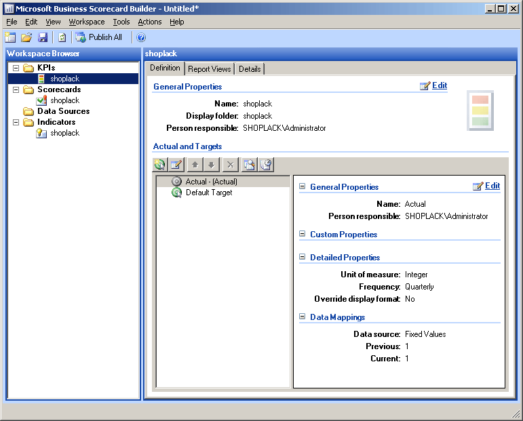Screen dimensions: 523x421
Task: Collapse the Detailed Properties section
Action: (302, 257)
